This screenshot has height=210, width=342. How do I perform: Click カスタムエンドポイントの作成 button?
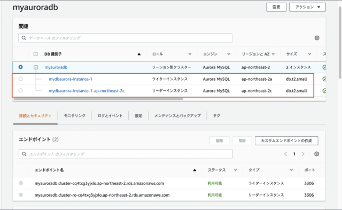click(x=286, y=141)
